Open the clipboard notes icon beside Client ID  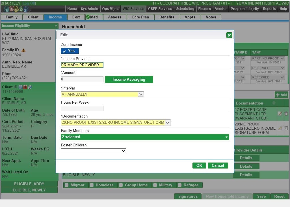21,87
